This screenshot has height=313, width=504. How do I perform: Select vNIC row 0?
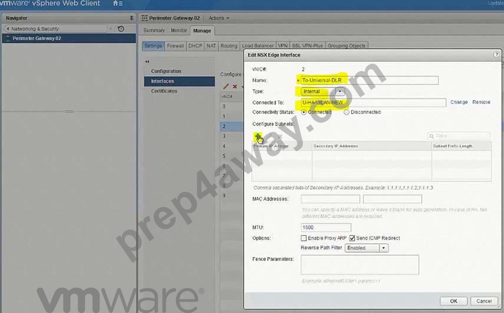pos(231,106)
